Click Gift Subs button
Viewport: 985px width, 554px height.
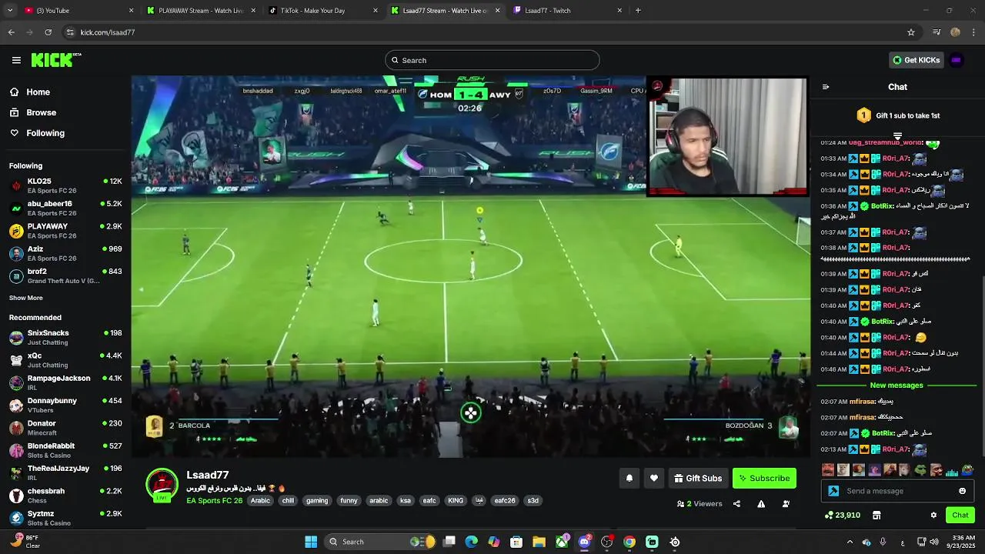point(698,478)
